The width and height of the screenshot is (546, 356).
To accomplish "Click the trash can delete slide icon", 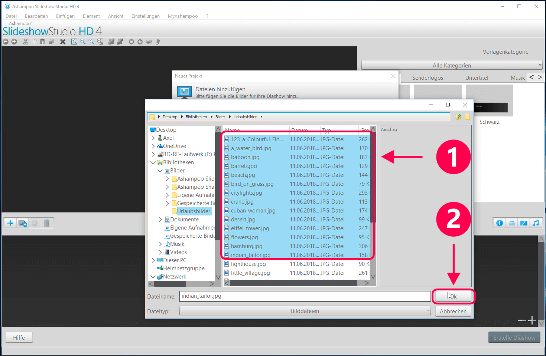I will coord(46,223).
